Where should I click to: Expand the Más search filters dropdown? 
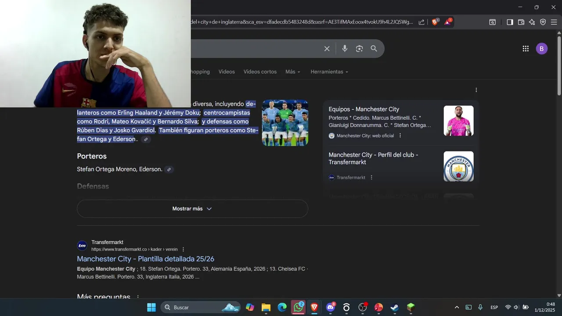pos(293,72)
